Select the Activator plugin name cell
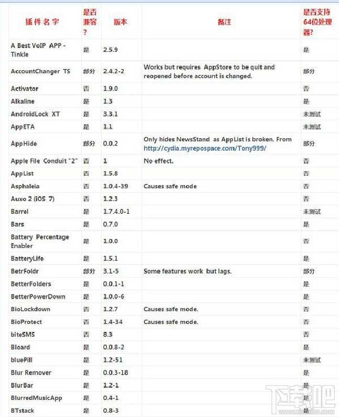 coord(25,89)
